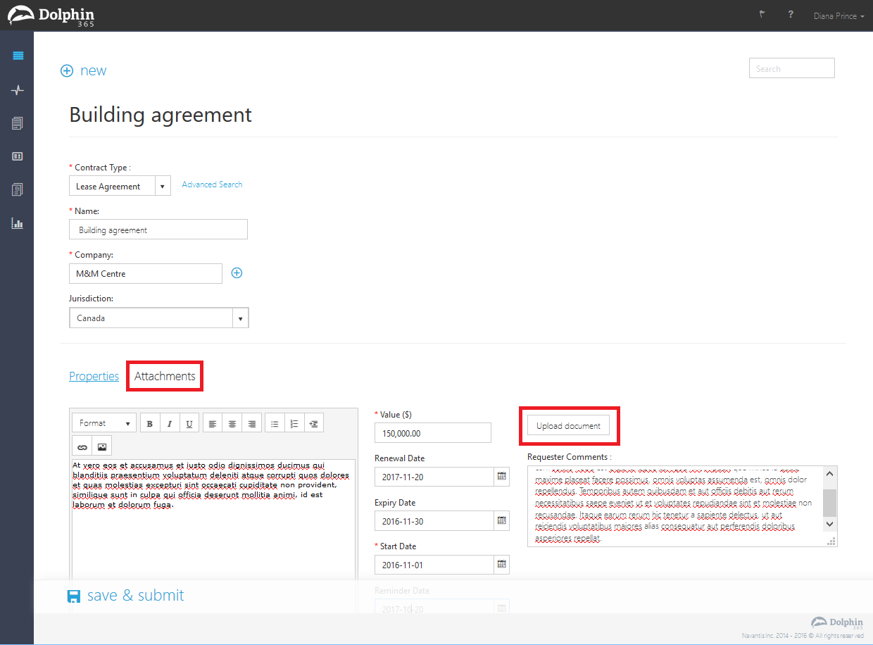873x645 pixels.
Task: Click the save & submit floppy disk icon
Action: pos(74,596)
